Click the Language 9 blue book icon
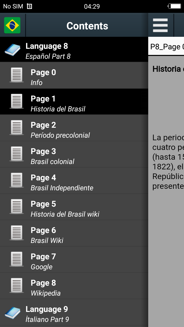The height and width of the screenshot is (327, 184). pyautogui.click(x=13, y=313)
